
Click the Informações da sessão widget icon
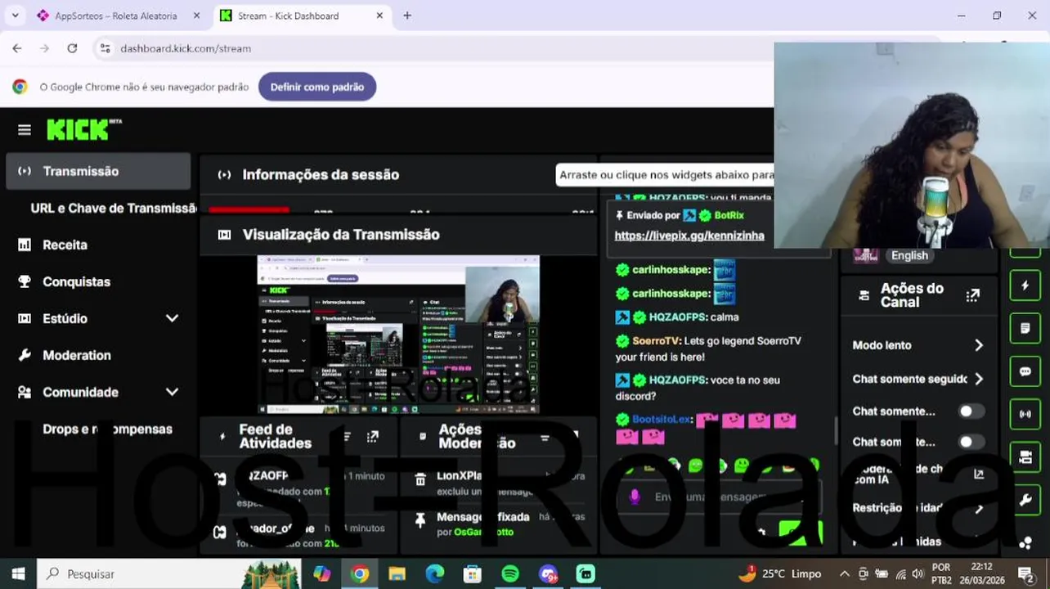point(224,174)
